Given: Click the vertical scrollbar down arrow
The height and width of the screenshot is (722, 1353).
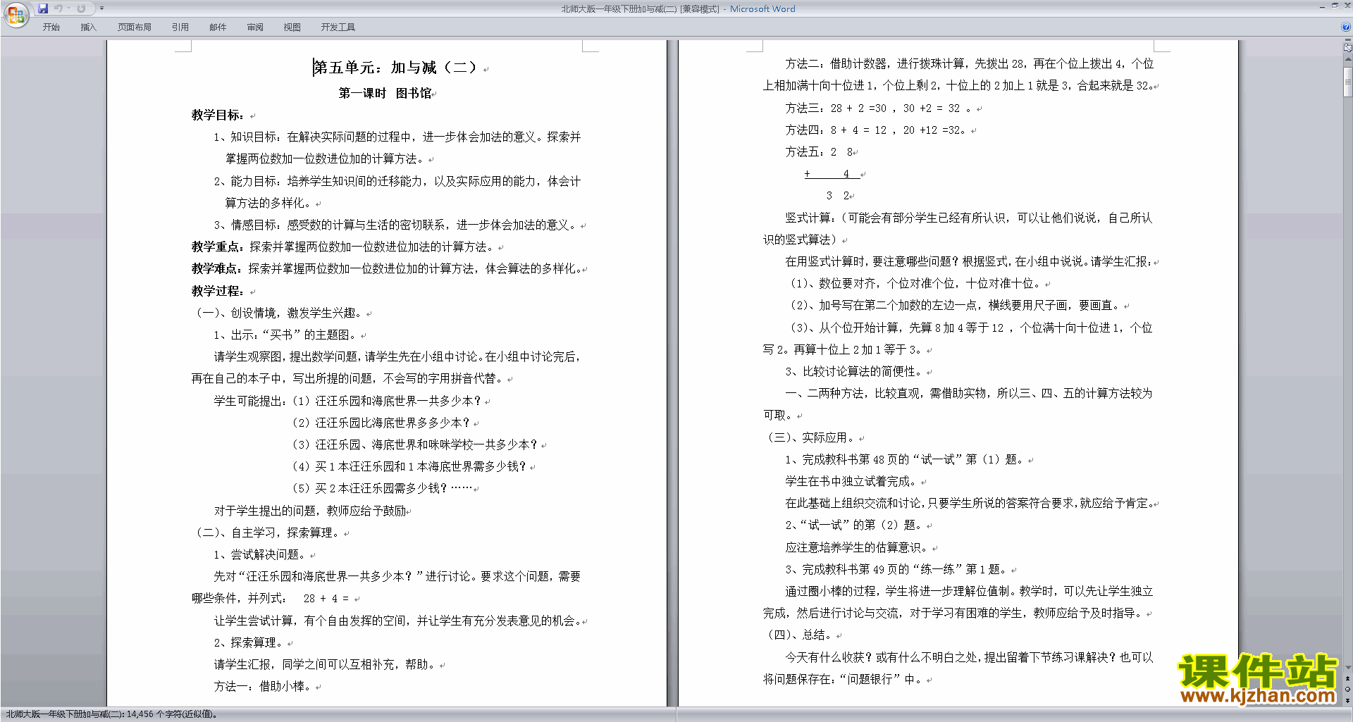Looking at the screenshot, I should point(1348,666).
